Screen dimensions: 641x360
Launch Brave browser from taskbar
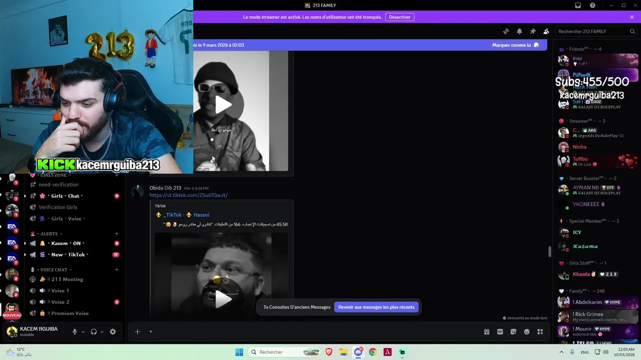329,352
